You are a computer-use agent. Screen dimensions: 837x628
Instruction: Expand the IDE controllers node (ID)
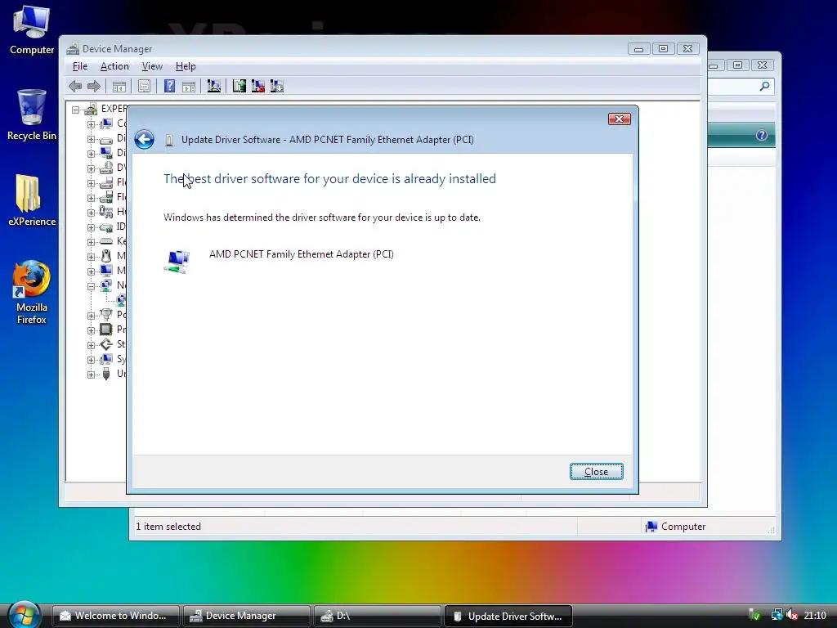[91, 227]
